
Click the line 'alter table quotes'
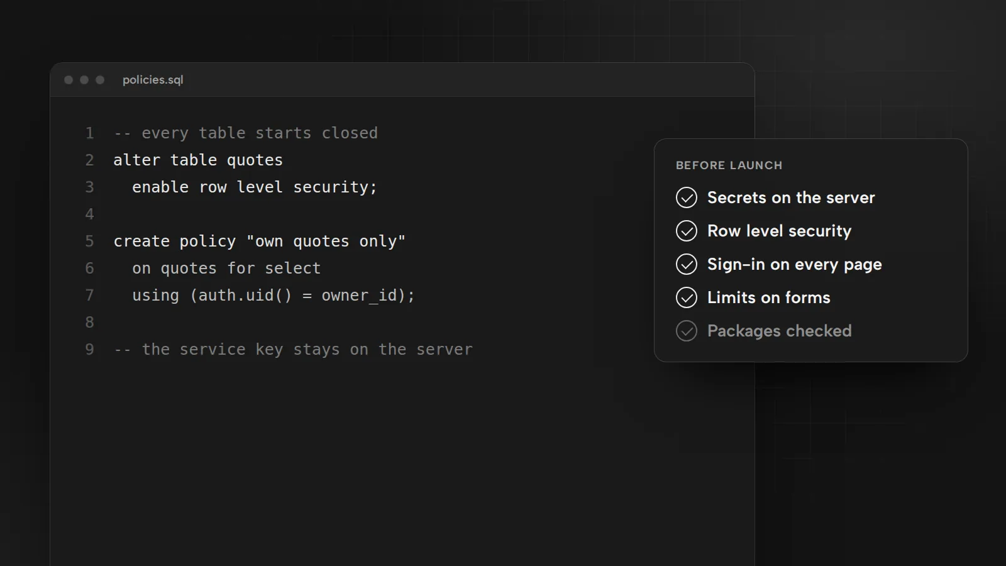198,160
